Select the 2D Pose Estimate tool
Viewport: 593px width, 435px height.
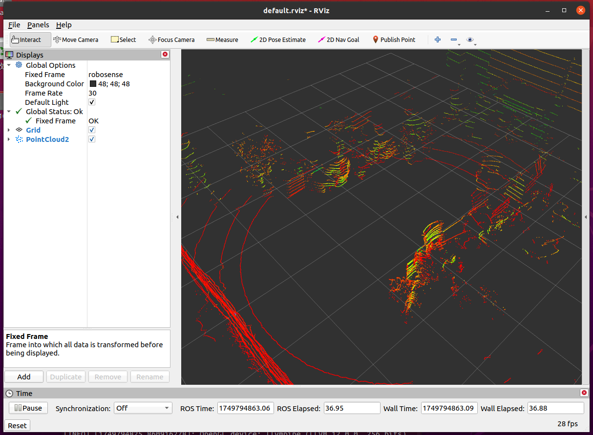[x=278, y=40]
